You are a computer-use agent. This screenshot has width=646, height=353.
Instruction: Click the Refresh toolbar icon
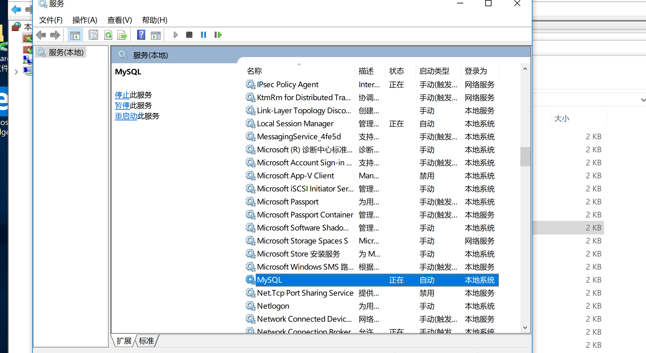click(x=108, y=35)
